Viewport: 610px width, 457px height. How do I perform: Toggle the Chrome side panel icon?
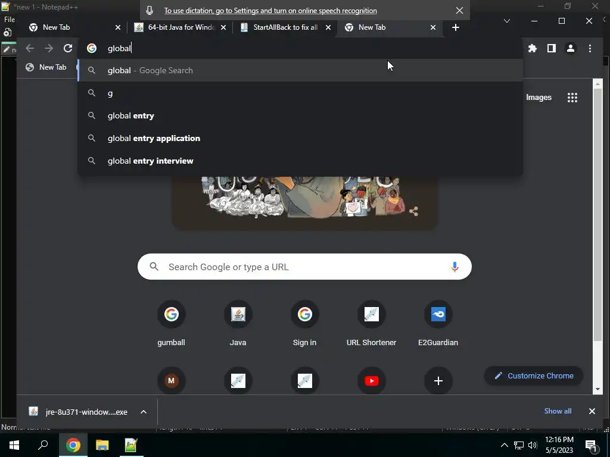551,48
